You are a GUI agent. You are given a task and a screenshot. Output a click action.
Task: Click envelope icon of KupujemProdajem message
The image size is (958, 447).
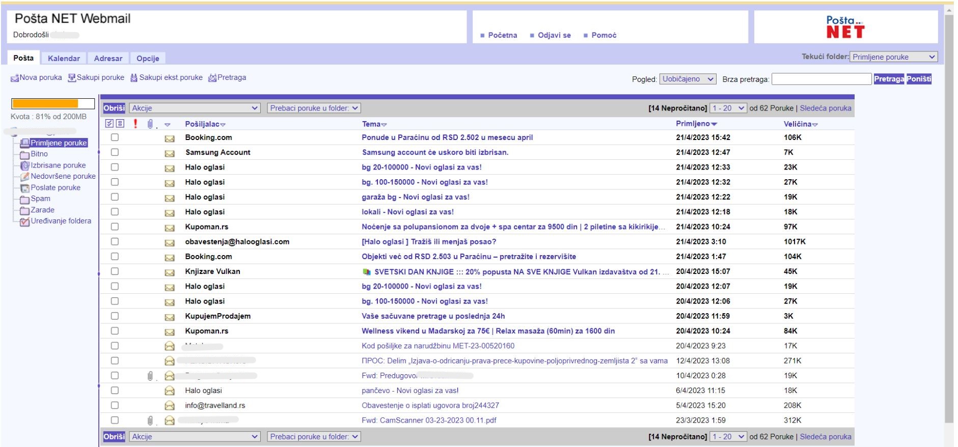click(170, 317)
